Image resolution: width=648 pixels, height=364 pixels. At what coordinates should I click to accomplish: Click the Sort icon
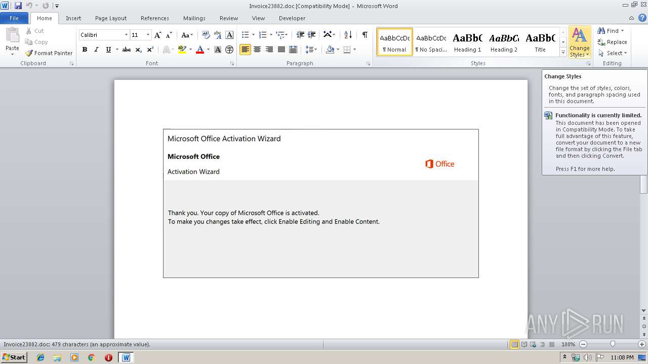(x=348, y=35)
